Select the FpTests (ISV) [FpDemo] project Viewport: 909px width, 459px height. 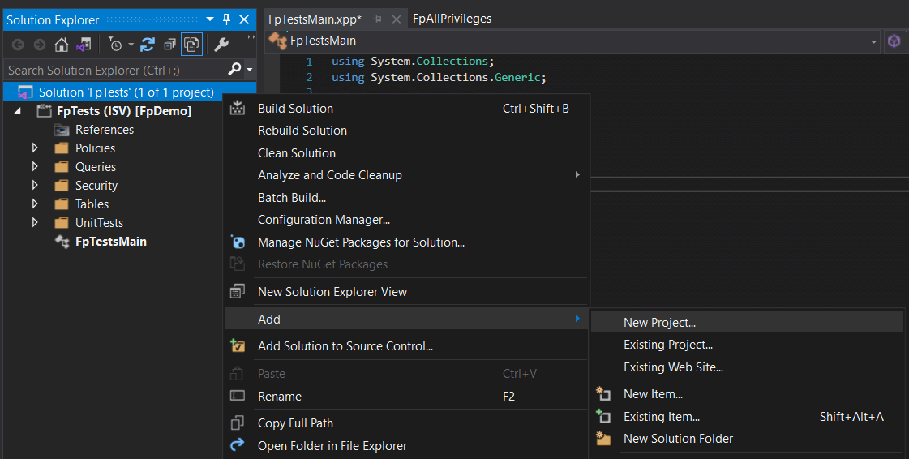(x=123, y=110)
